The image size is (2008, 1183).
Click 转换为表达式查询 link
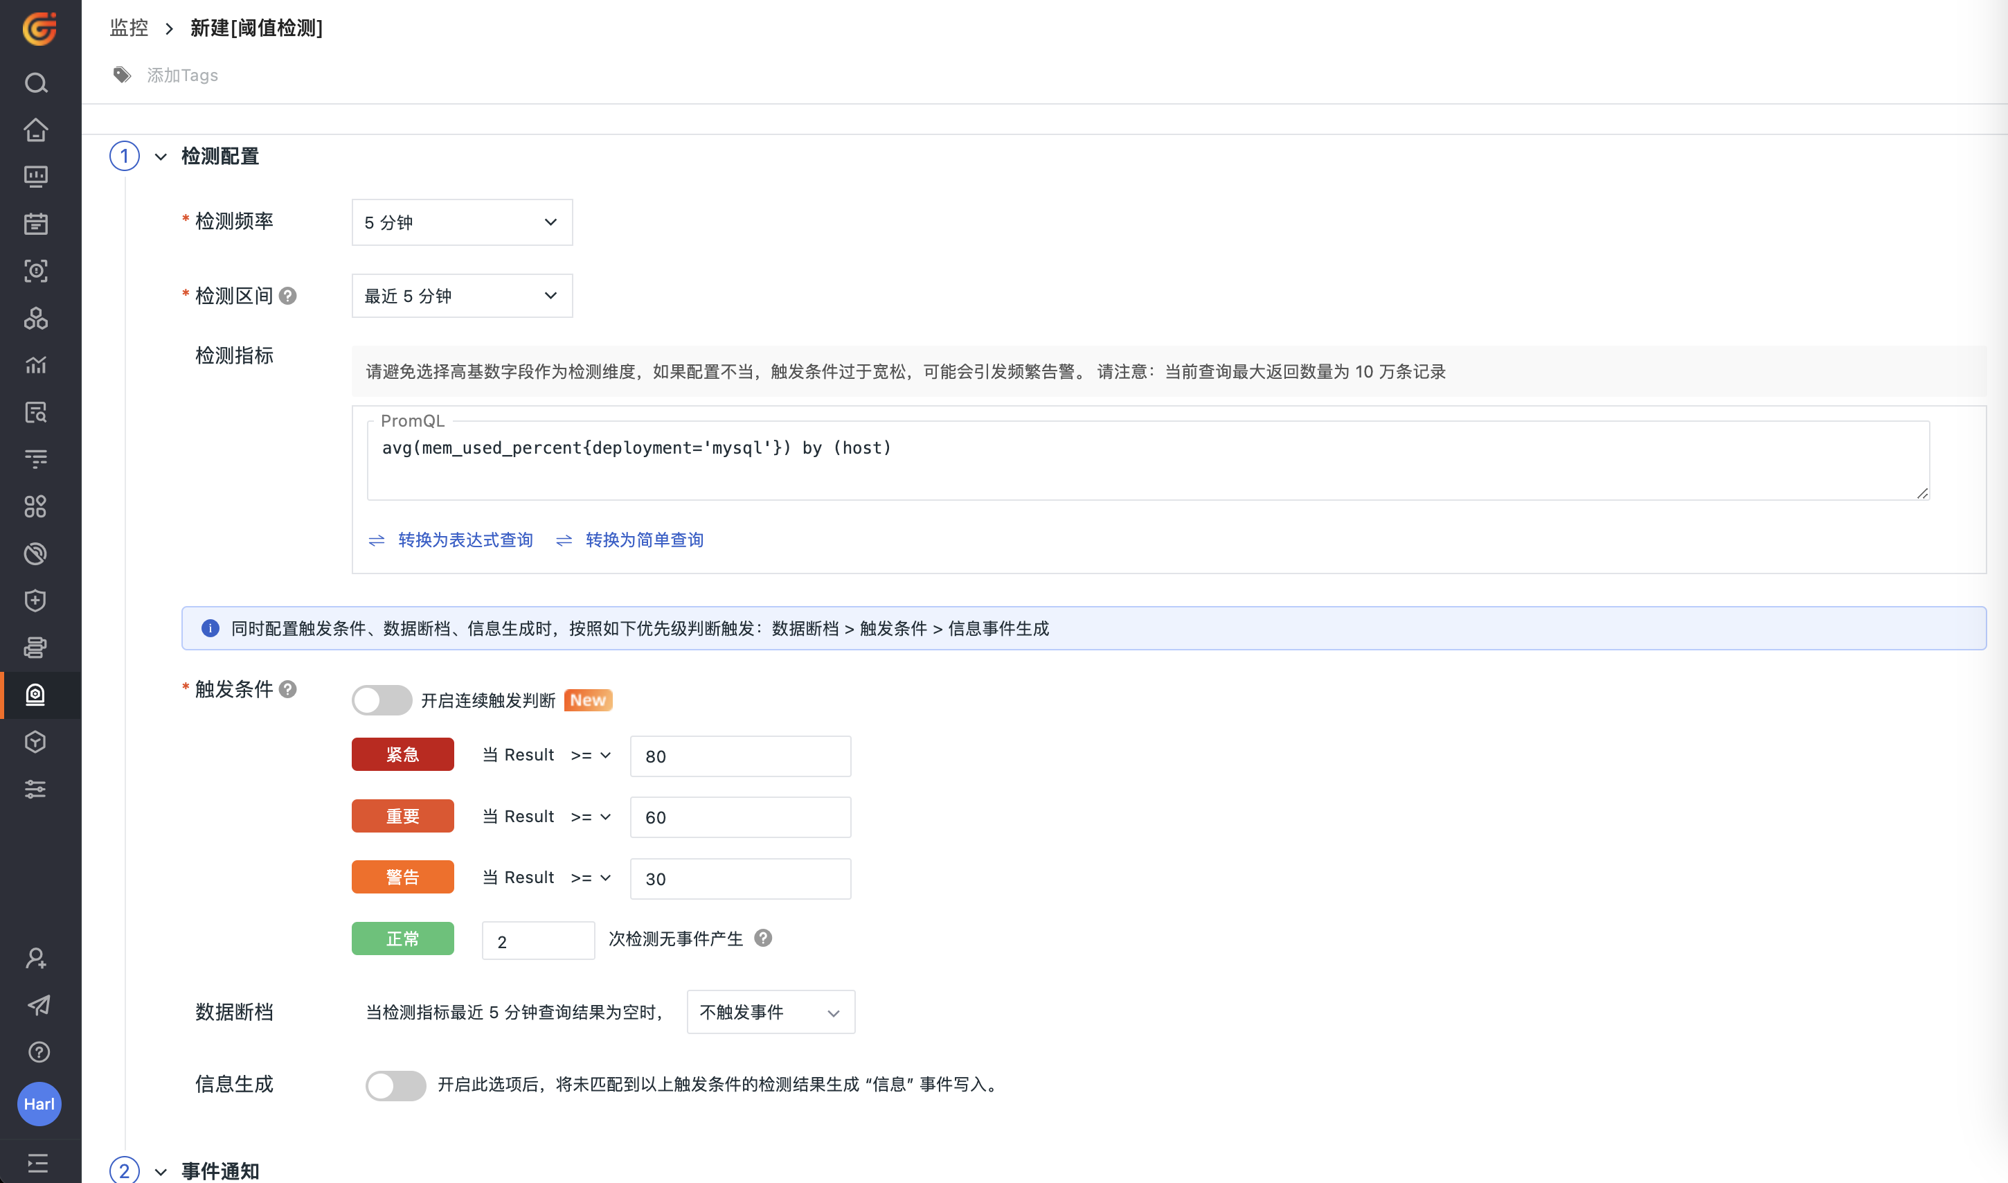coord(465,540)
